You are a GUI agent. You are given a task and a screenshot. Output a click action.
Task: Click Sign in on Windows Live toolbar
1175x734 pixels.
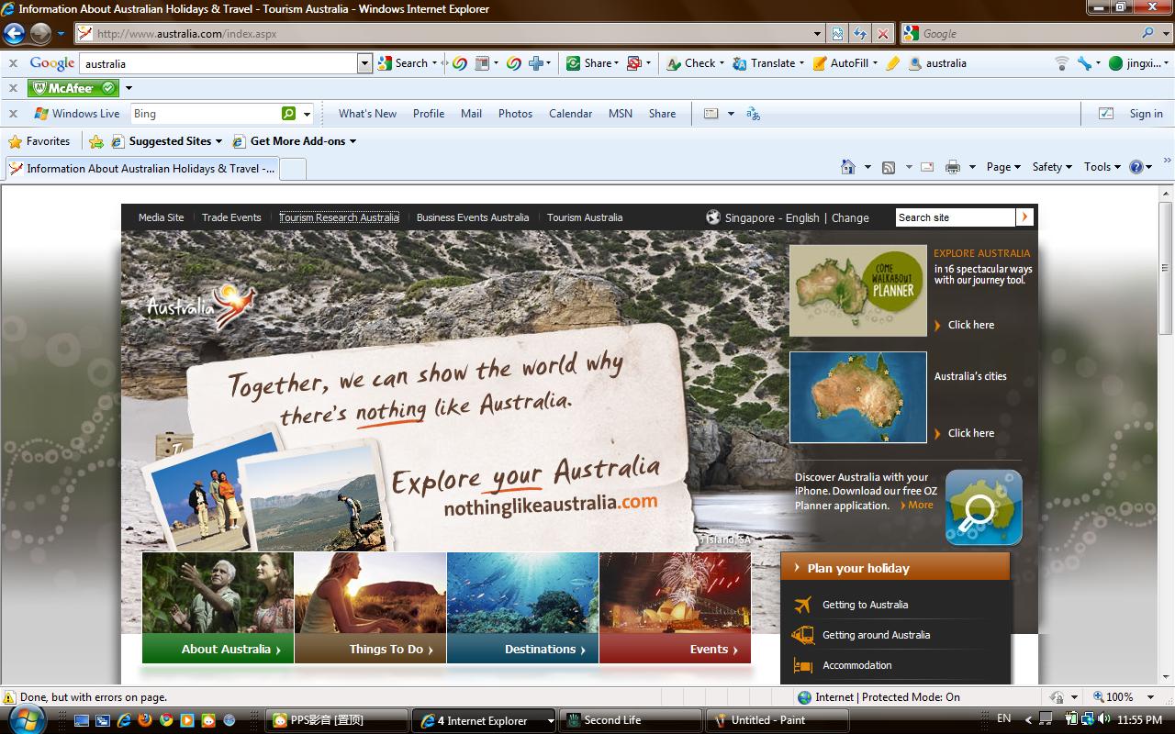pos(1146,114)
